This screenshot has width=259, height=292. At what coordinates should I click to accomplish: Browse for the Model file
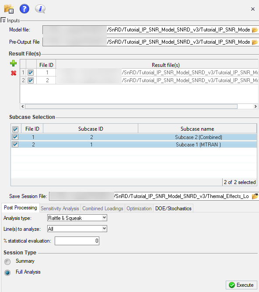255,30
